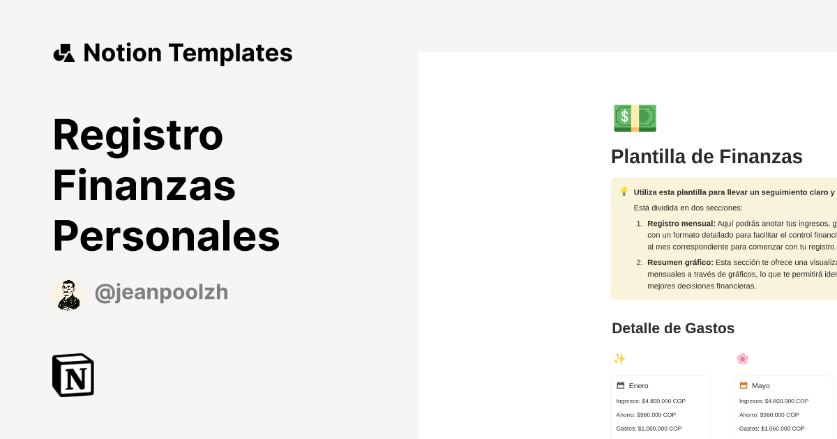
Task: Click the calendar icon next to Enero
Action: point(620,385)
